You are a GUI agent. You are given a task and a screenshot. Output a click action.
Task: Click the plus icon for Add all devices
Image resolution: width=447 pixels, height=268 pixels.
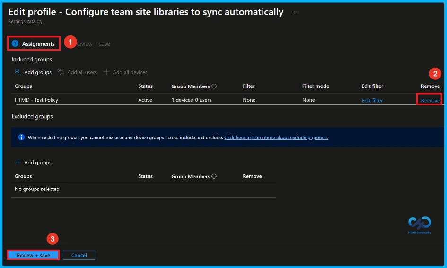coord(106,72)
